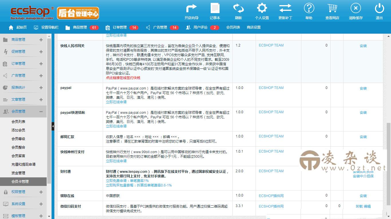Install the paypal payment method

tap(363, 88)
